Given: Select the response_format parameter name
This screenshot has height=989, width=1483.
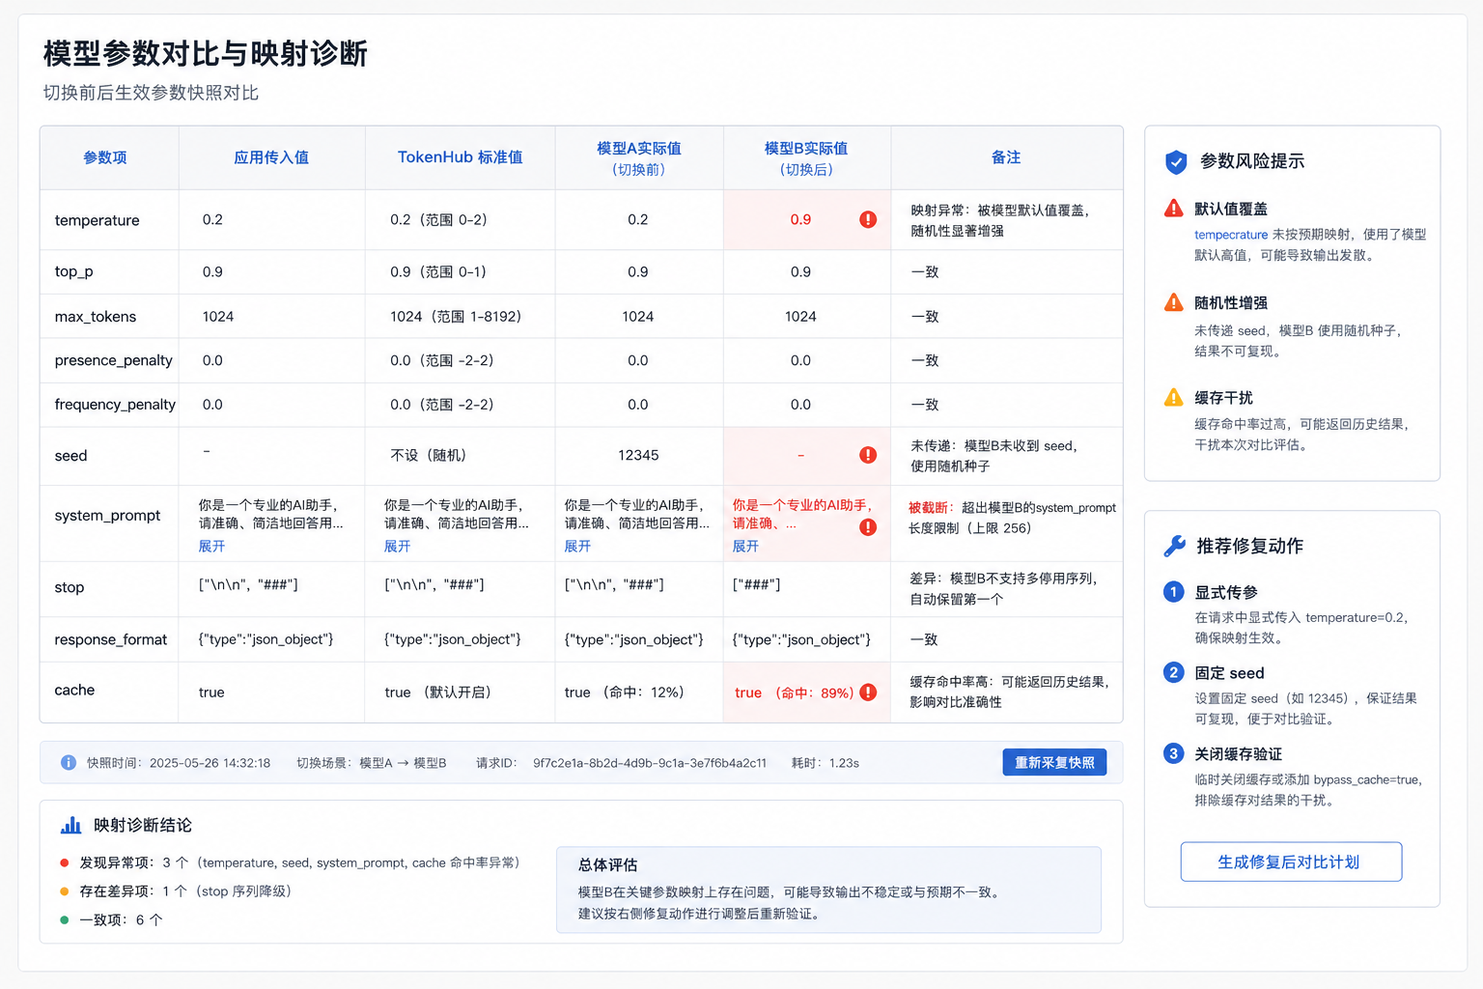Looking at the screenshot, I should click(111, 639).
